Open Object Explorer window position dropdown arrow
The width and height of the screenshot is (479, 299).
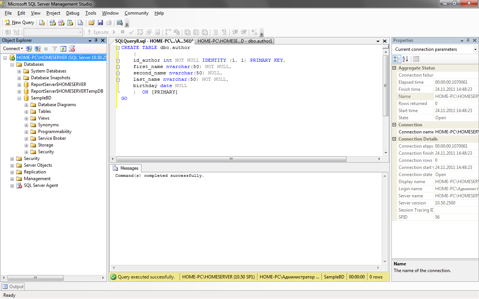(90, 40)
